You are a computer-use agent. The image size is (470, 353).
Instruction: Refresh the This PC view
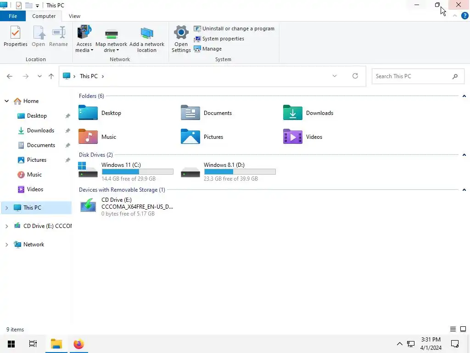click(x=355, y=76)
